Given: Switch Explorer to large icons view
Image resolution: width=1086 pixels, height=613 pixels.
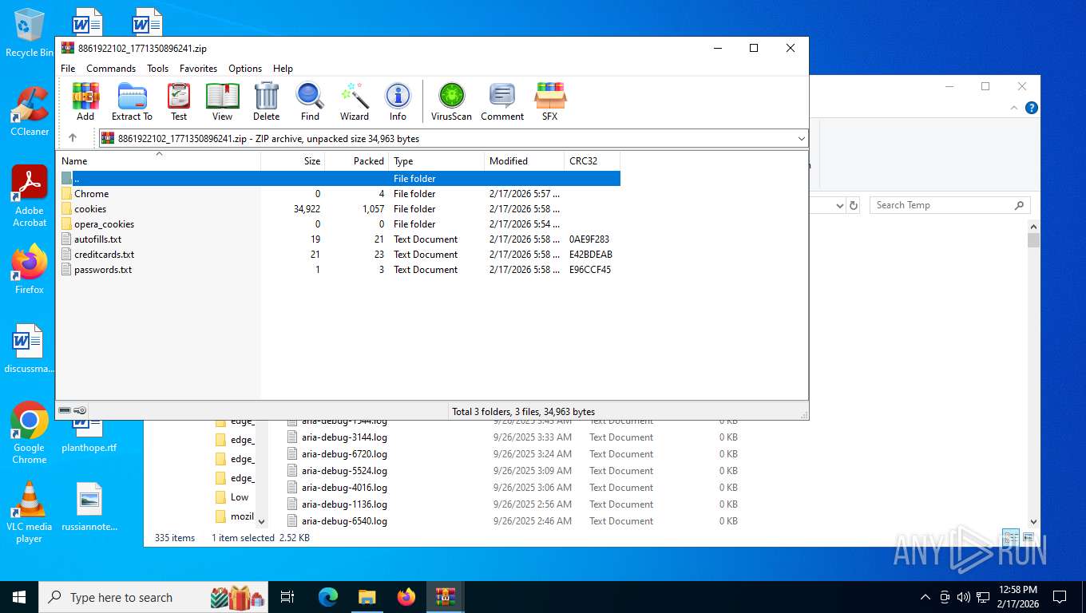Looking at the screenshot, I should click(x=1029, y=538).
